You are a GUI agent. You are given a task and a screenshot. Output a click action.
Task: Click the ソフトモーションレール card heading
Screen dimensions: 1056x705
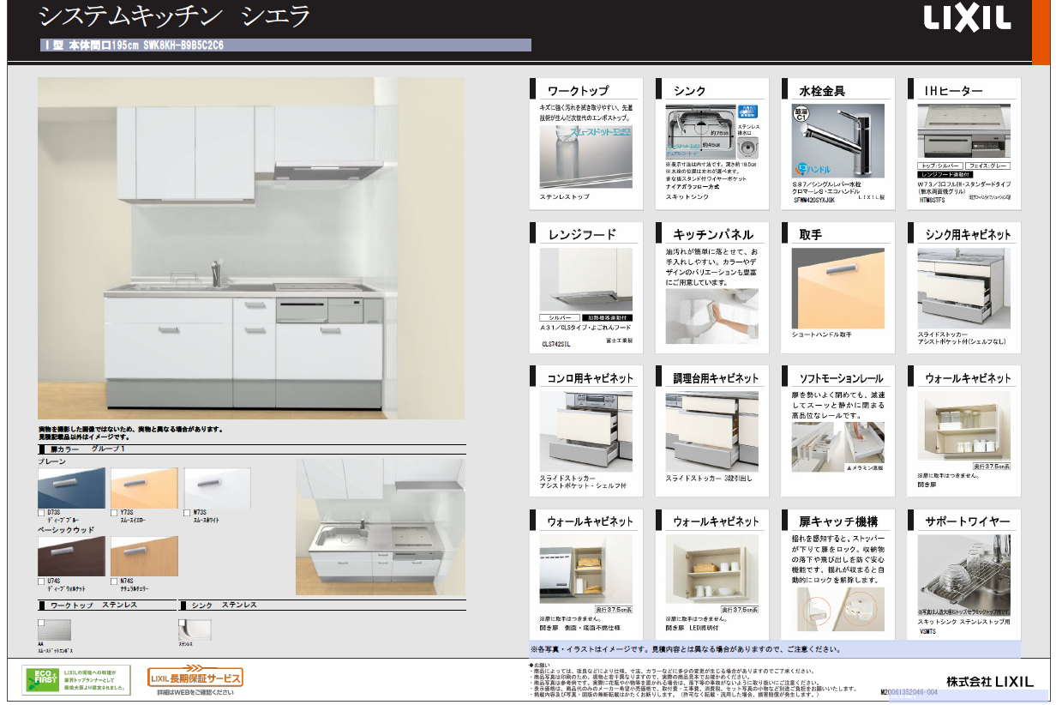pos(842,377)
